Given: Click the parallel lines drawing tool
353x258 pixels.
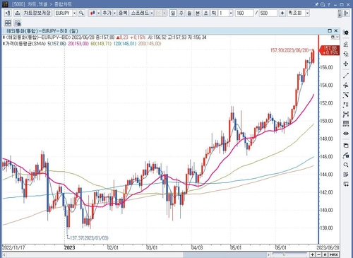Looking at the screenshot, I should 346,85.
